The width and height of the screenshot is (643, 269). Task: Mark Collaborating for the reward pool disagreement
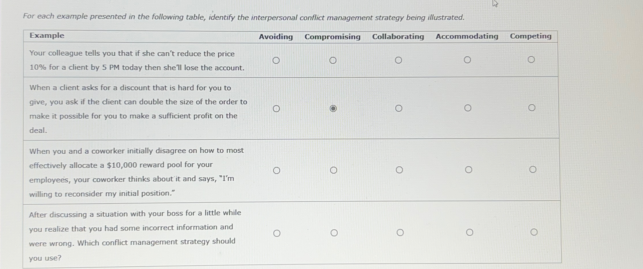click(x=399, y=170)
